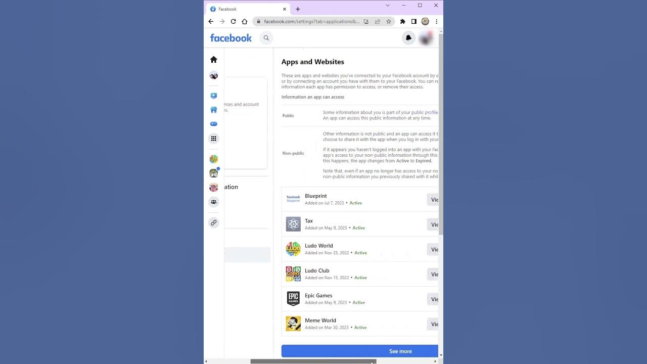
Task: Click the Ludo Club app icon
Action: pyautogui.click(x=293, y=274)
